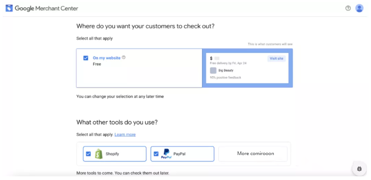The width and height of the screenshot is (371, 180).
Task: Click the customer preview card price
Action: click(x=215, y=58)
